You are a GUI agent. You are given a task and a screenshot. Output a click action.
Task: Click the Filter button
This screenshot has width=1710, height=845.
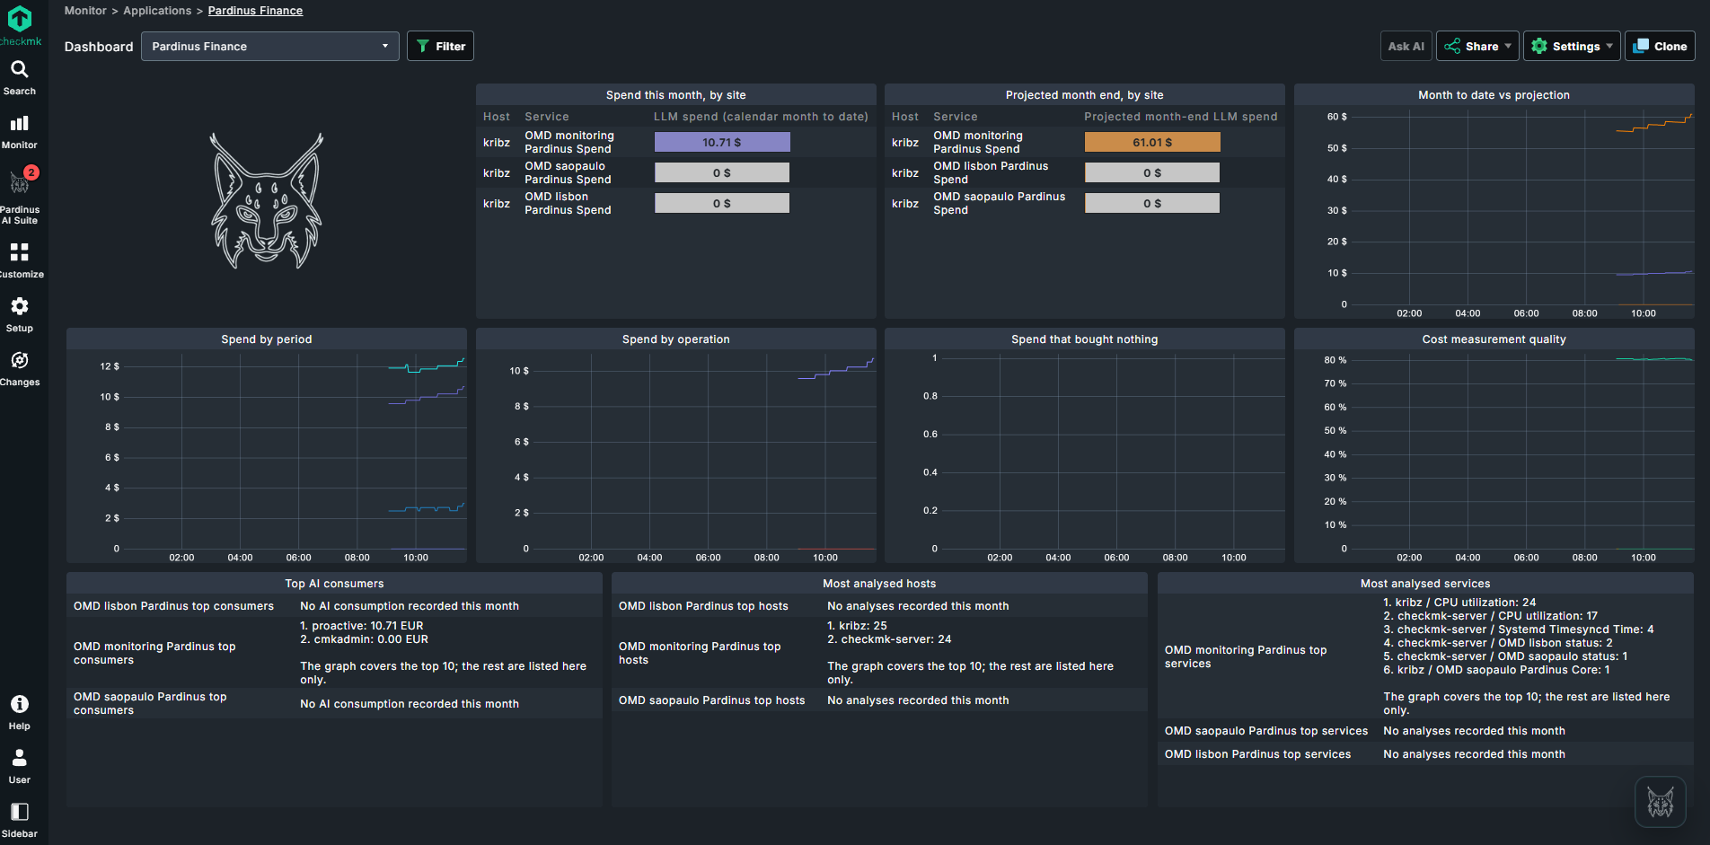point(440,47)
